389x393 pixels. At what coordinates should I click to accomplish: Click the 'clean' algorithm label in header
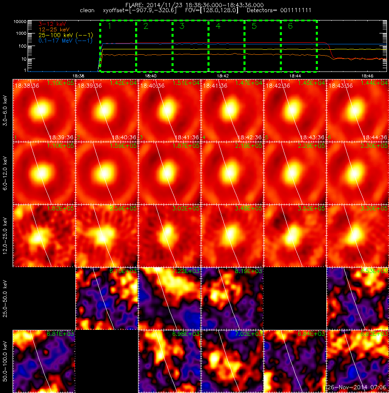(x=87, y=10)
